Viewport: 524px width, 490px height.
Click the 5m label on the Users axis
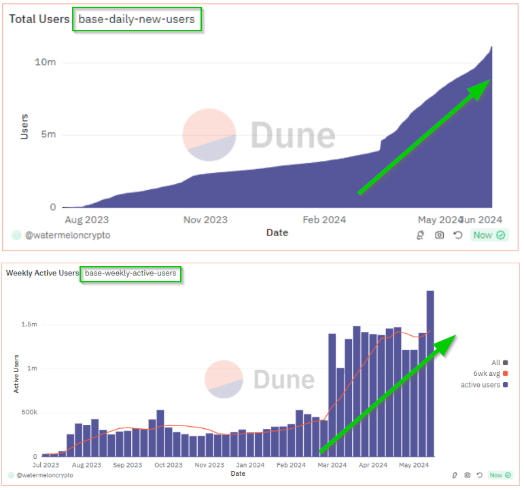pyautogui.click(x=48, y=134)
